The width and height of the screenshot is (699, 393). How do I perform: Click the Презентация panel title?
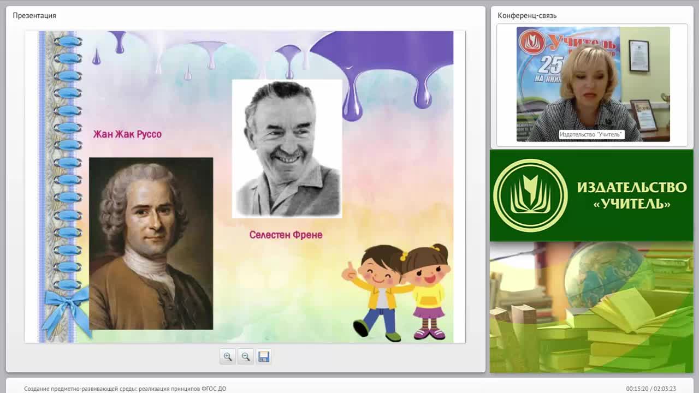click(34, 15)
